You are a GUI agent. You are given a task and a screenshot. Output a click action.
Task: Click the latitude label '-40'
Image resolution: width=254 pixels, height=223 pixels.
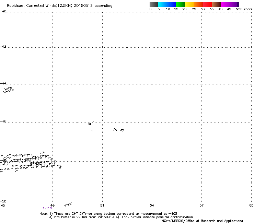pyautogui.click(x=3, y=11)
